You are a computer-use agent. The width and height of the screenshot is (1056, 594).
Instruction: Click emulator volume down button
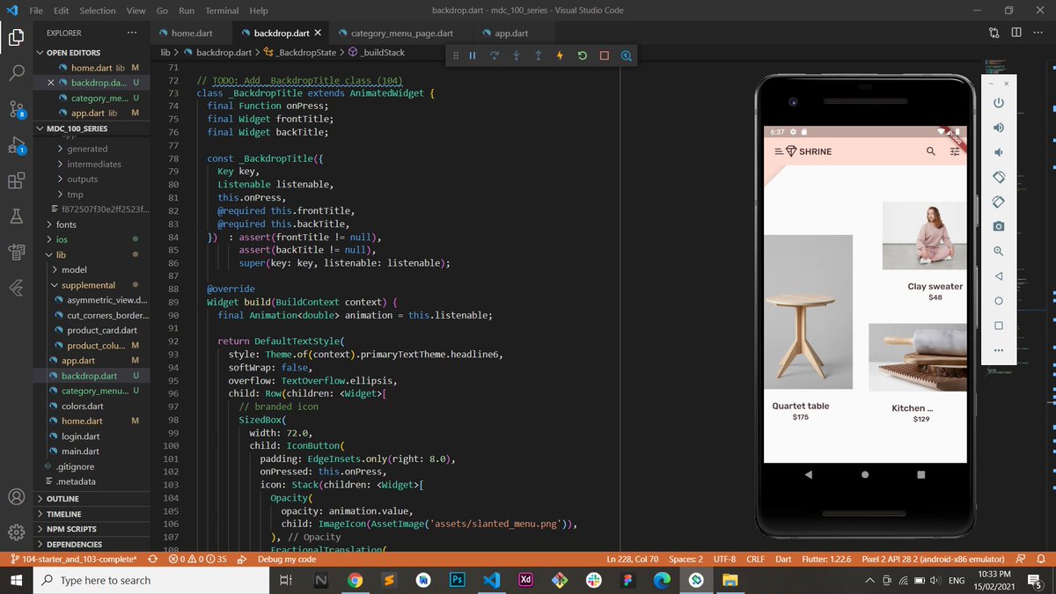click(999, 152)
